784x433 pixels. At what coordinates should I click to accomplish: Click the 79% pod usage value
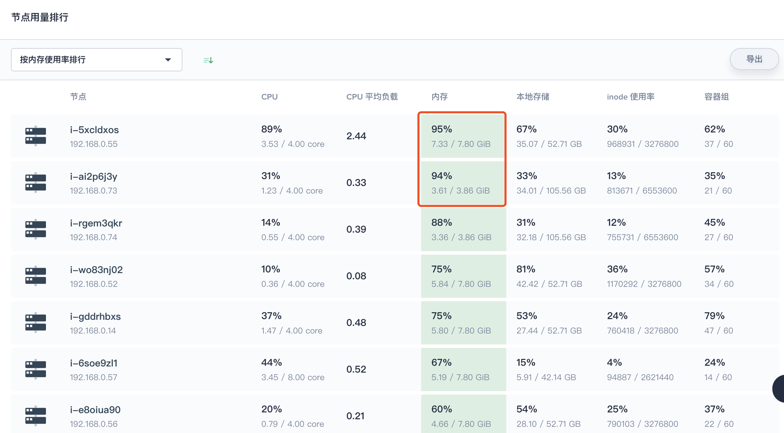coord(715,316)
